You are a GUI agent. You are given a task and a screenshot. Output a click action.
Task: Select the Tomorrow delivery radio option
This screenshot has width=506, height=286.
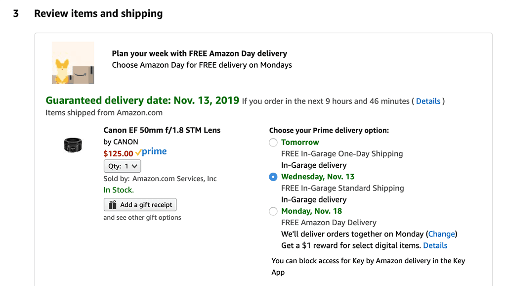(273, 143)
